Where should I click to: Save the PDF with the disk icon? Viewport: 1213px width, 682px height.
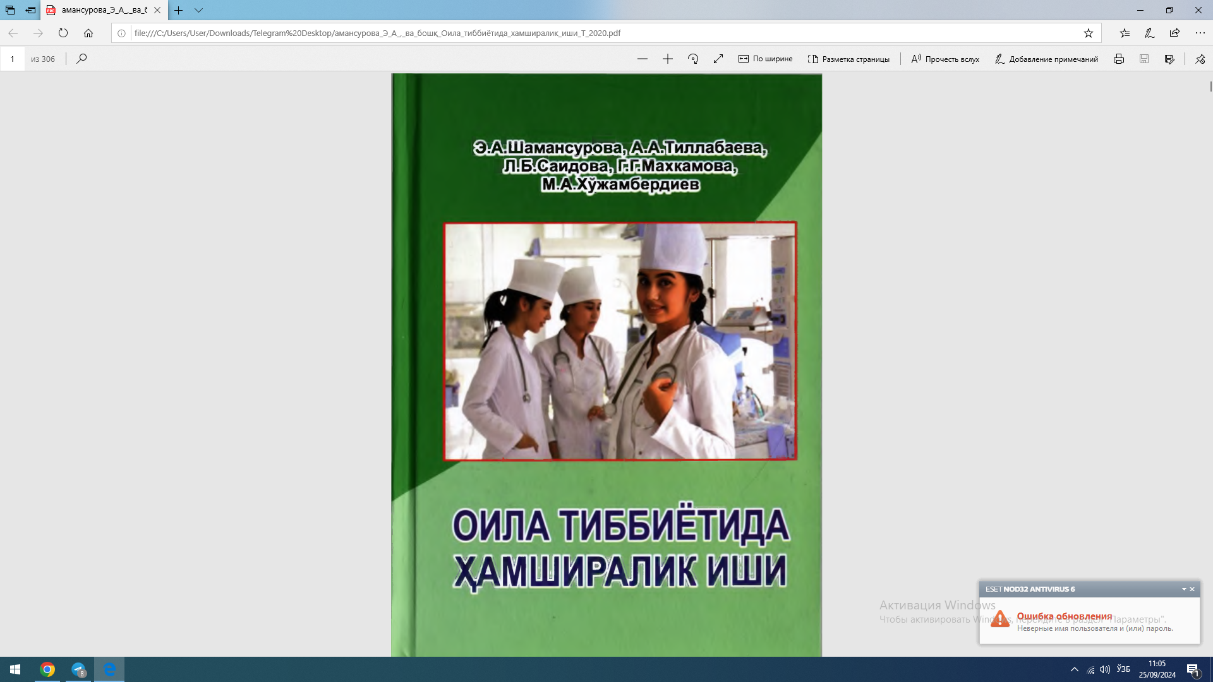pyautogui.click(x=1144, y=59)
